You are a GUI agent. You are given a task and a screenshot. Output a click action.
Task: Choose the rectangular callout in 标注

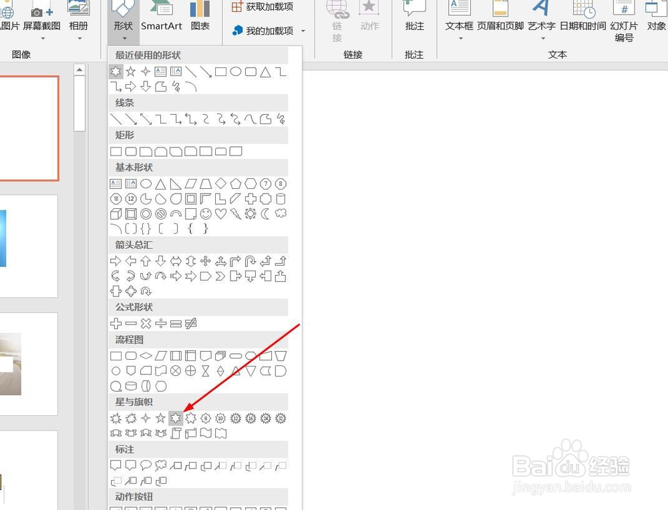click(116, 465)
